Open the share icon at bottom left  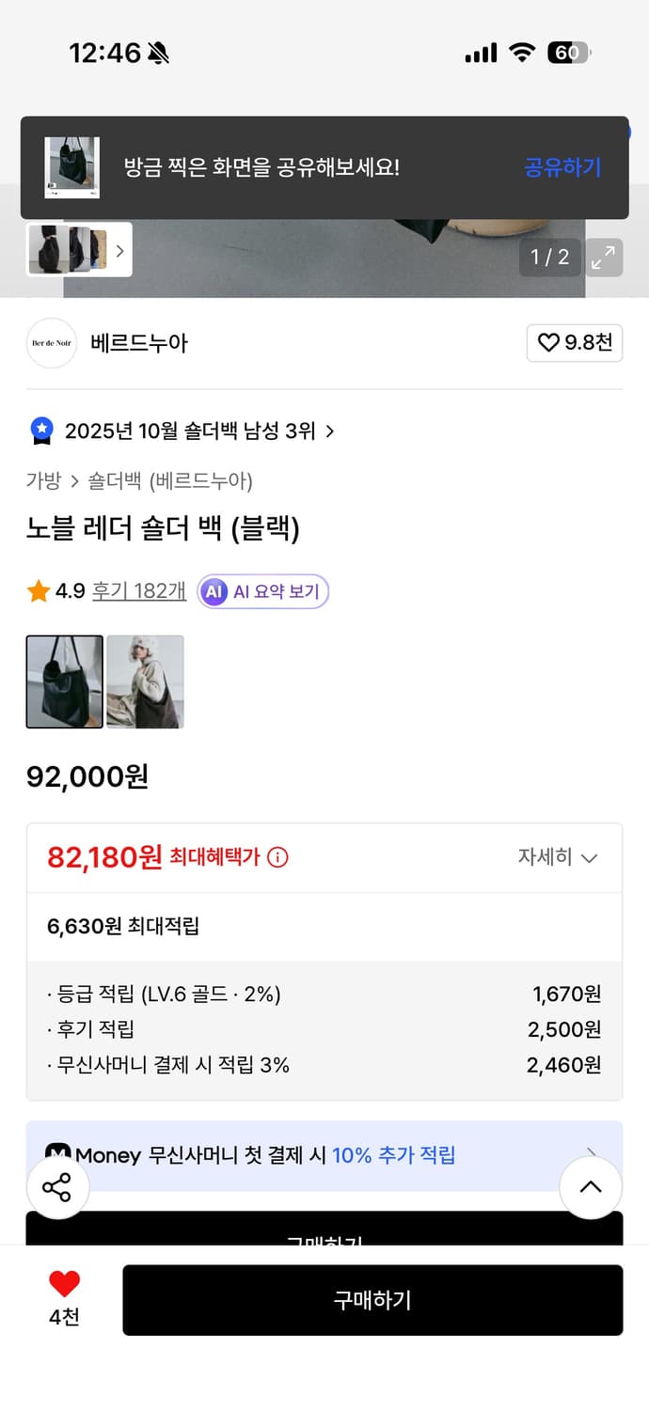click(57, 1187)
